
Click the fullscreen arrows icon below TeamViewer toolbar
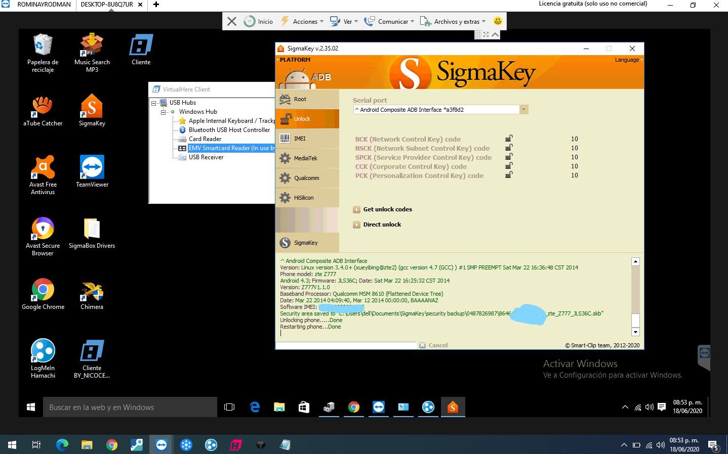486,34
